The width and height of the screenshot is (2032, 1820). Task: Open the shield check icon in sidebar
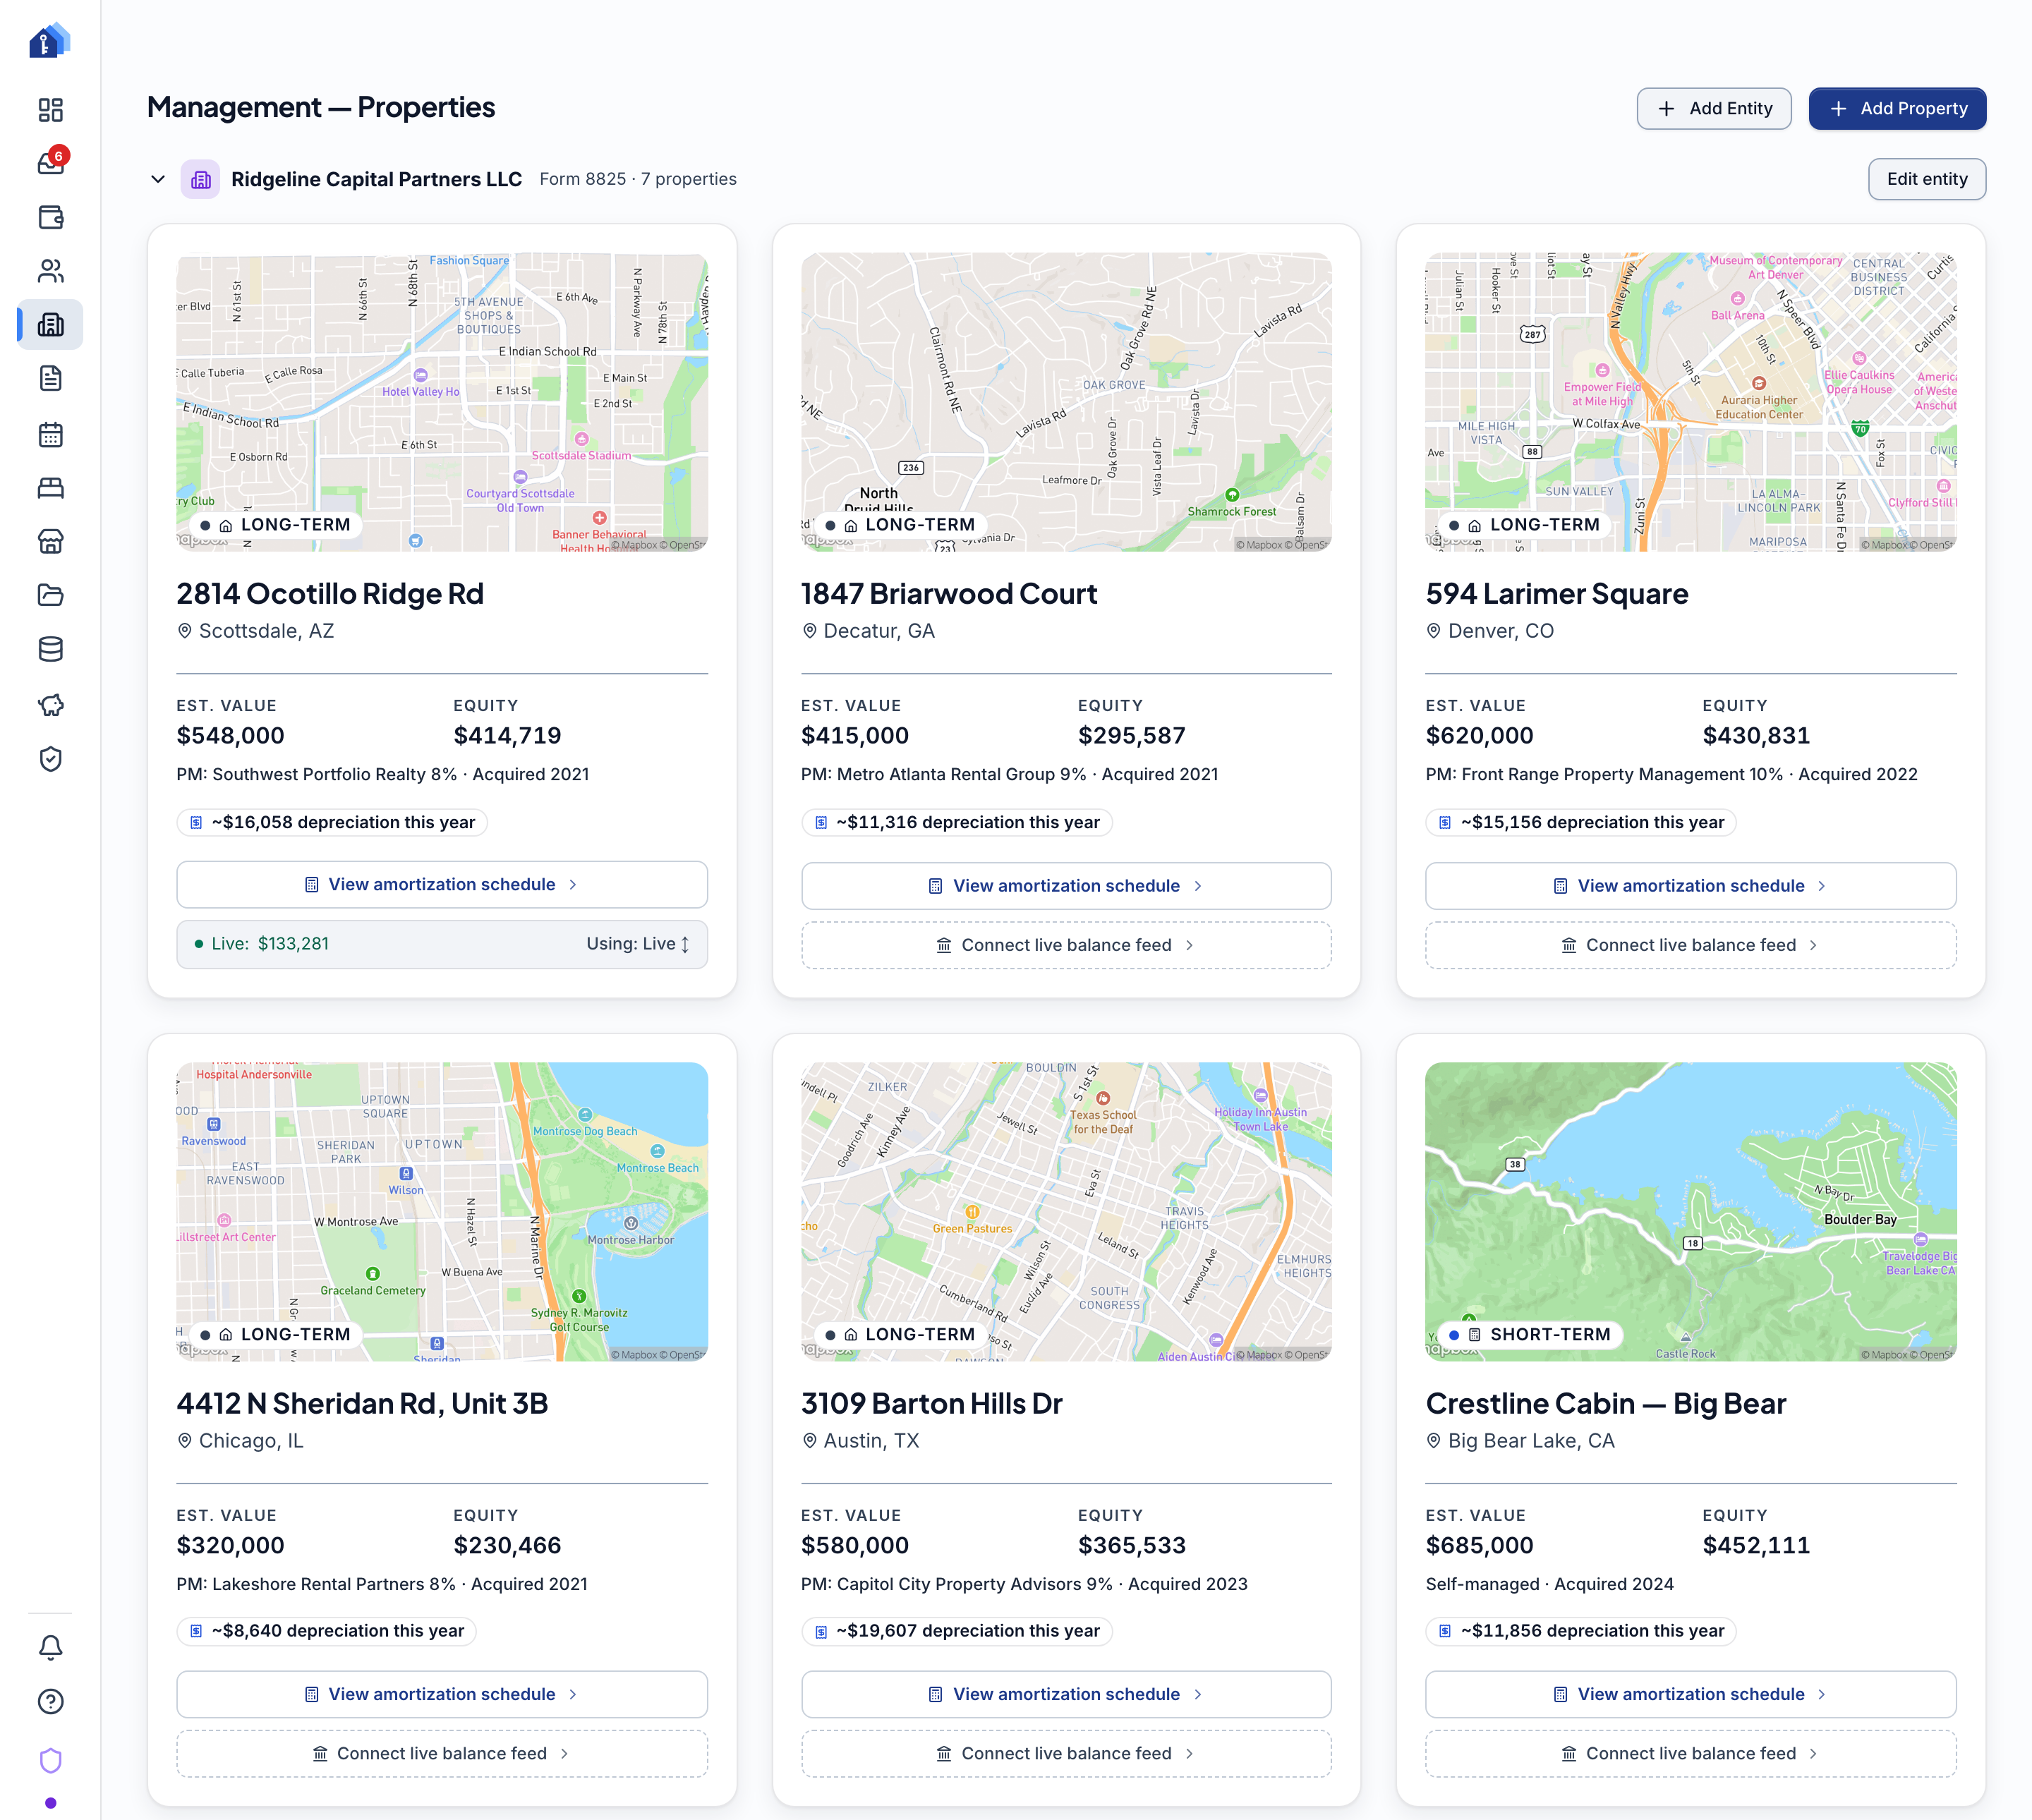(50, 759)
